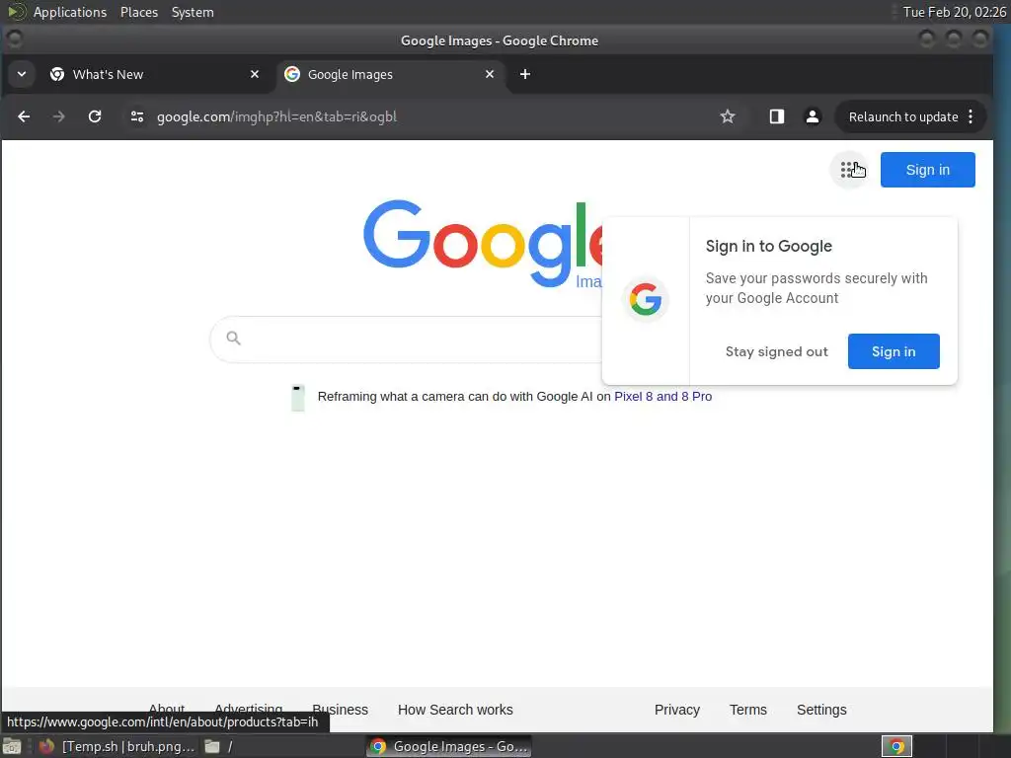Open a new tab with the plus button
Viewport: 1011px width, 758px height.
click(525, 74)
